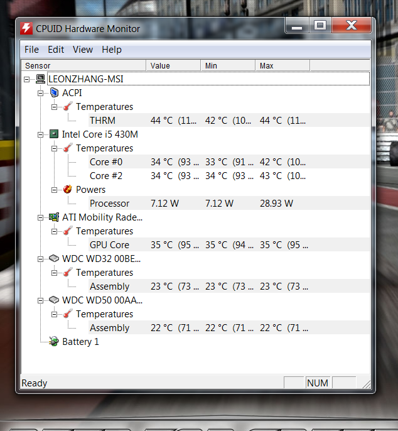Close the CPUID Hardware Monitor window

click(352, 26)
